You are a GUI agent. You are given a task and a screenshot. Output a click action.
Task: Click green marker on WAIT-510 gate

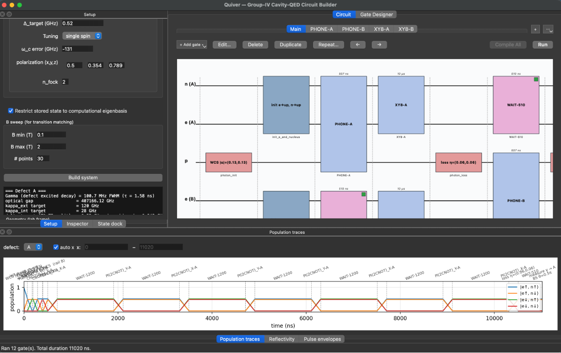pyautogui.click(x=536, y=79)
